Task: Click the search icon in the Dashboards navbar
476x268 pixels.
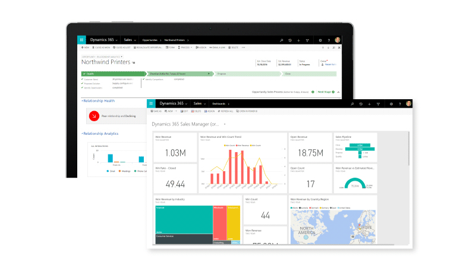Action: tap(352, 103)
